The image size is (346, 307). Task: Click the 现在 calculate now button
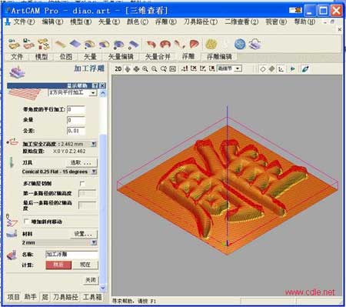pos(85,265)
